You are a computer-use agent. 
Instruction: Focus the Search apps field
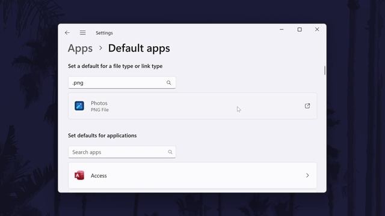[x=122, y=152]
